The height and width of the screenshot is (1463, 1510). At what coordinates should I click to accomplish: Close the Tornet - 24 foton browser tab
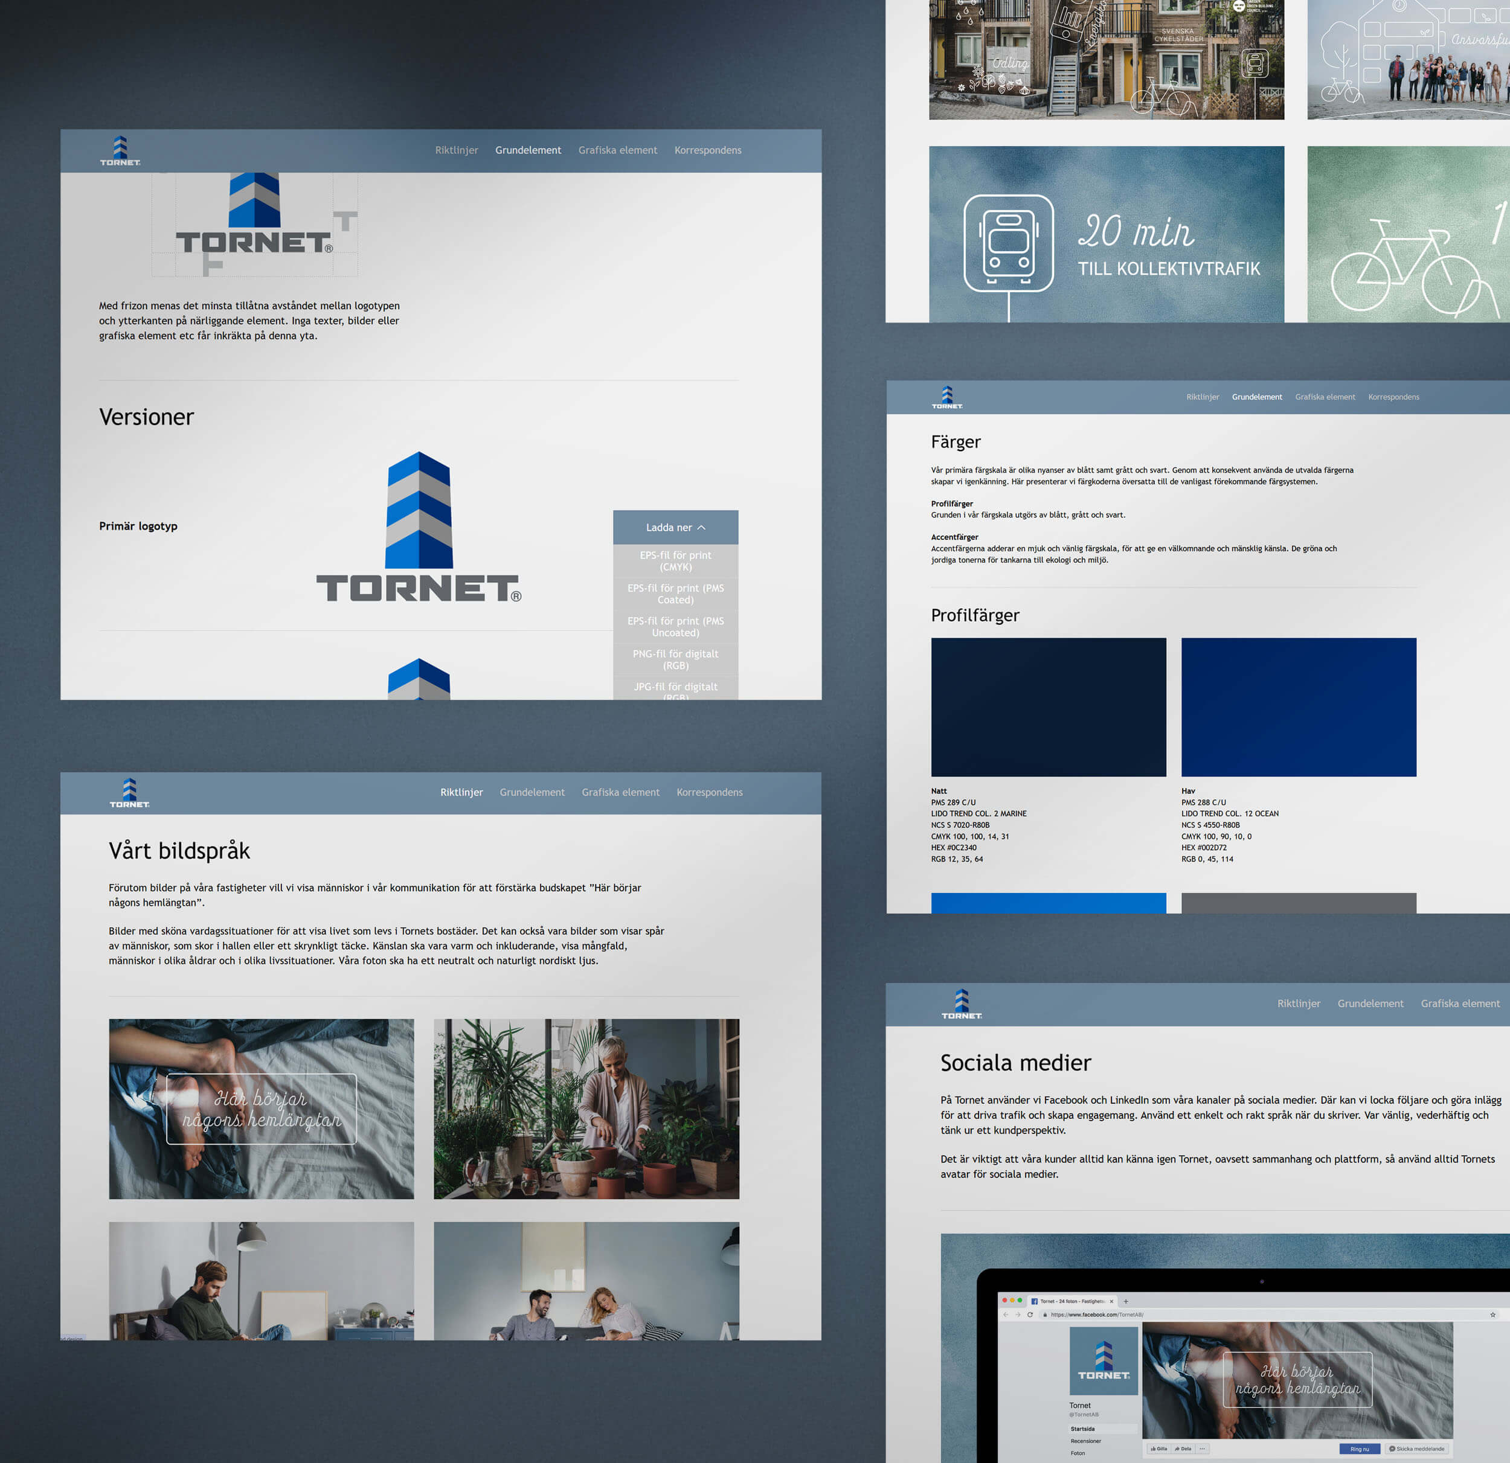tap(1111, 1301)
